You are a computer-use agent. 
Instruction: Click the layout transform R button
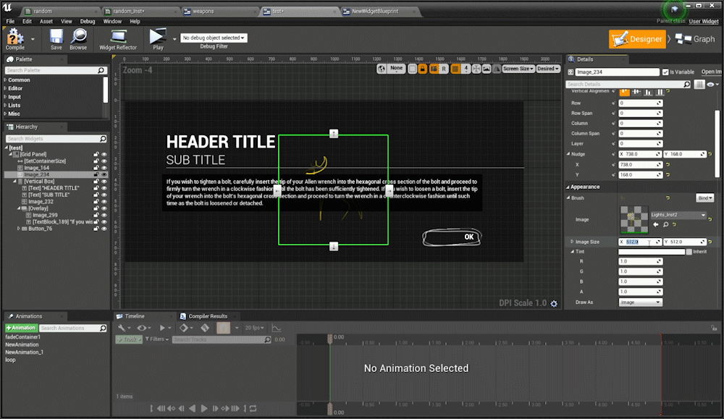point(444,69)
